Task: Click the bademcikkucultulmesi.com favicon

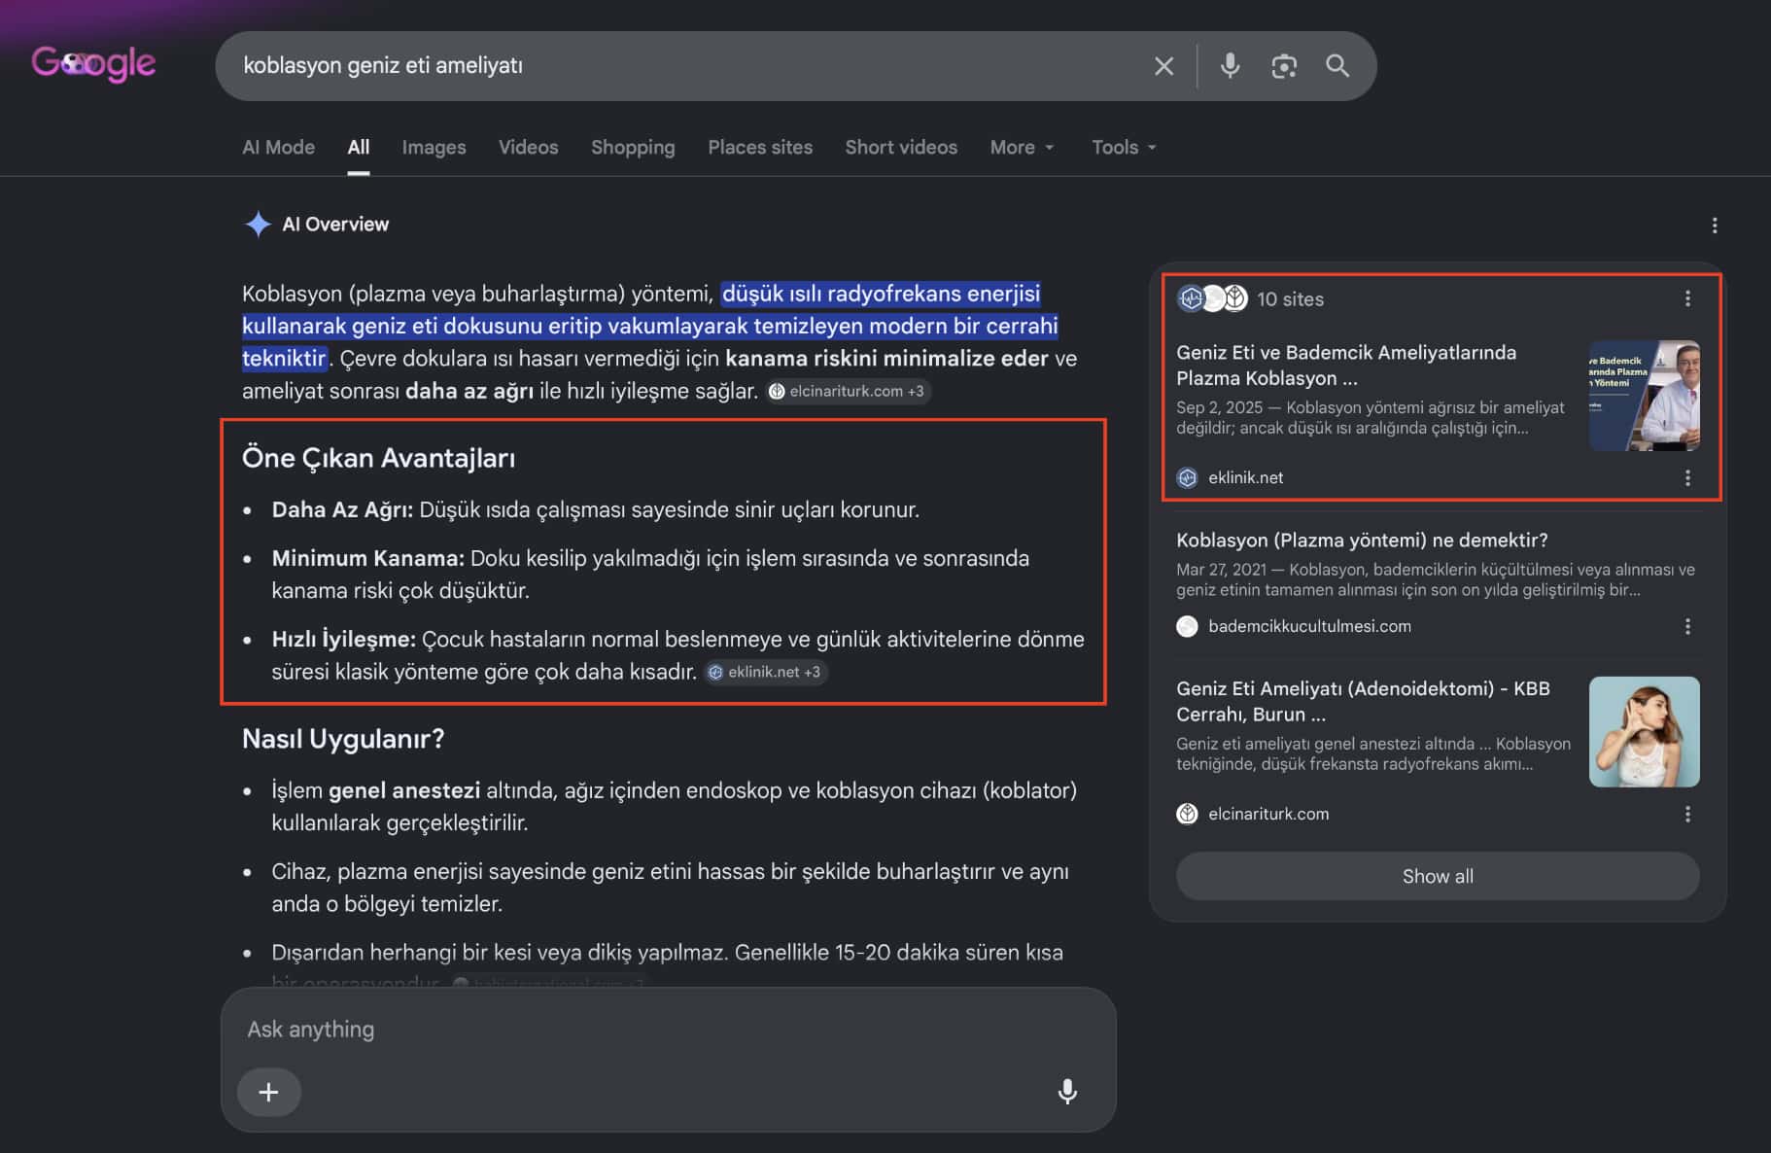Action: coord(1187,626)
